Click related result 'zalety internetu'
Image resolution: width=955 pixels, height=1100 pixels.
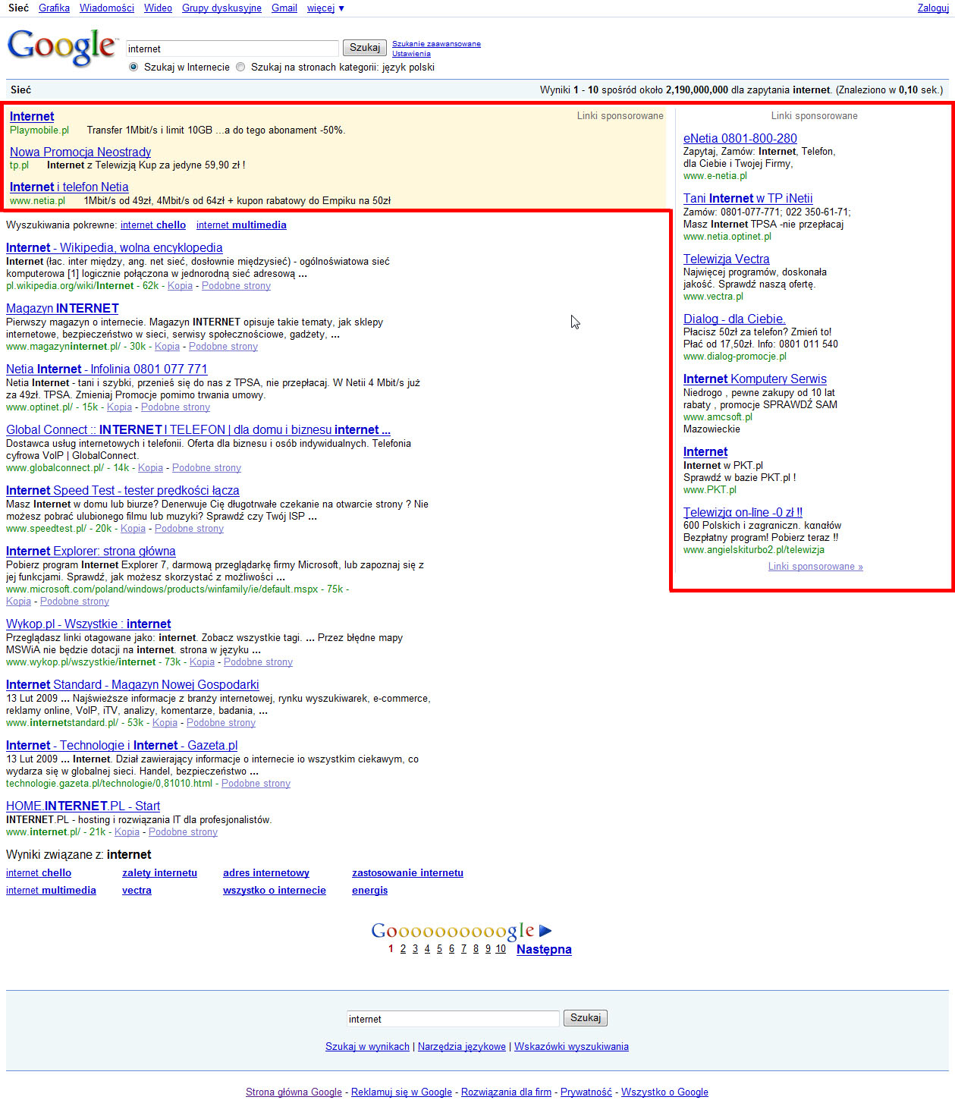(159, 872)
